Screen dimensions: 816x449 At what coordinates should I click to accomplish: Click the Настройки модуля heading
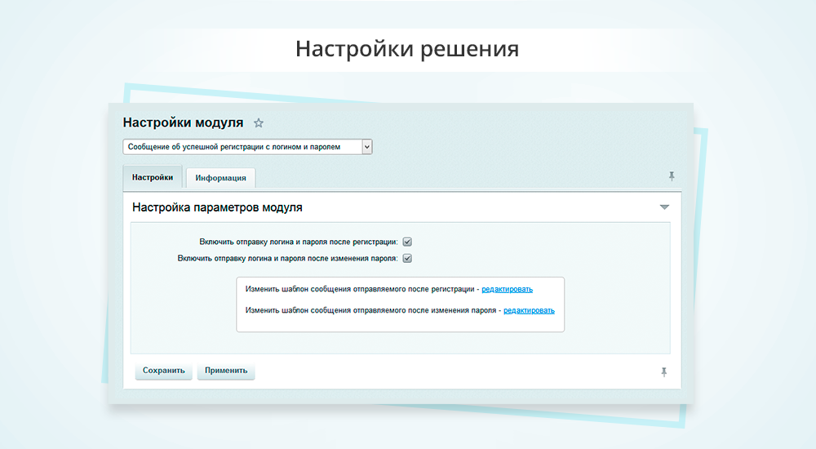183,122
